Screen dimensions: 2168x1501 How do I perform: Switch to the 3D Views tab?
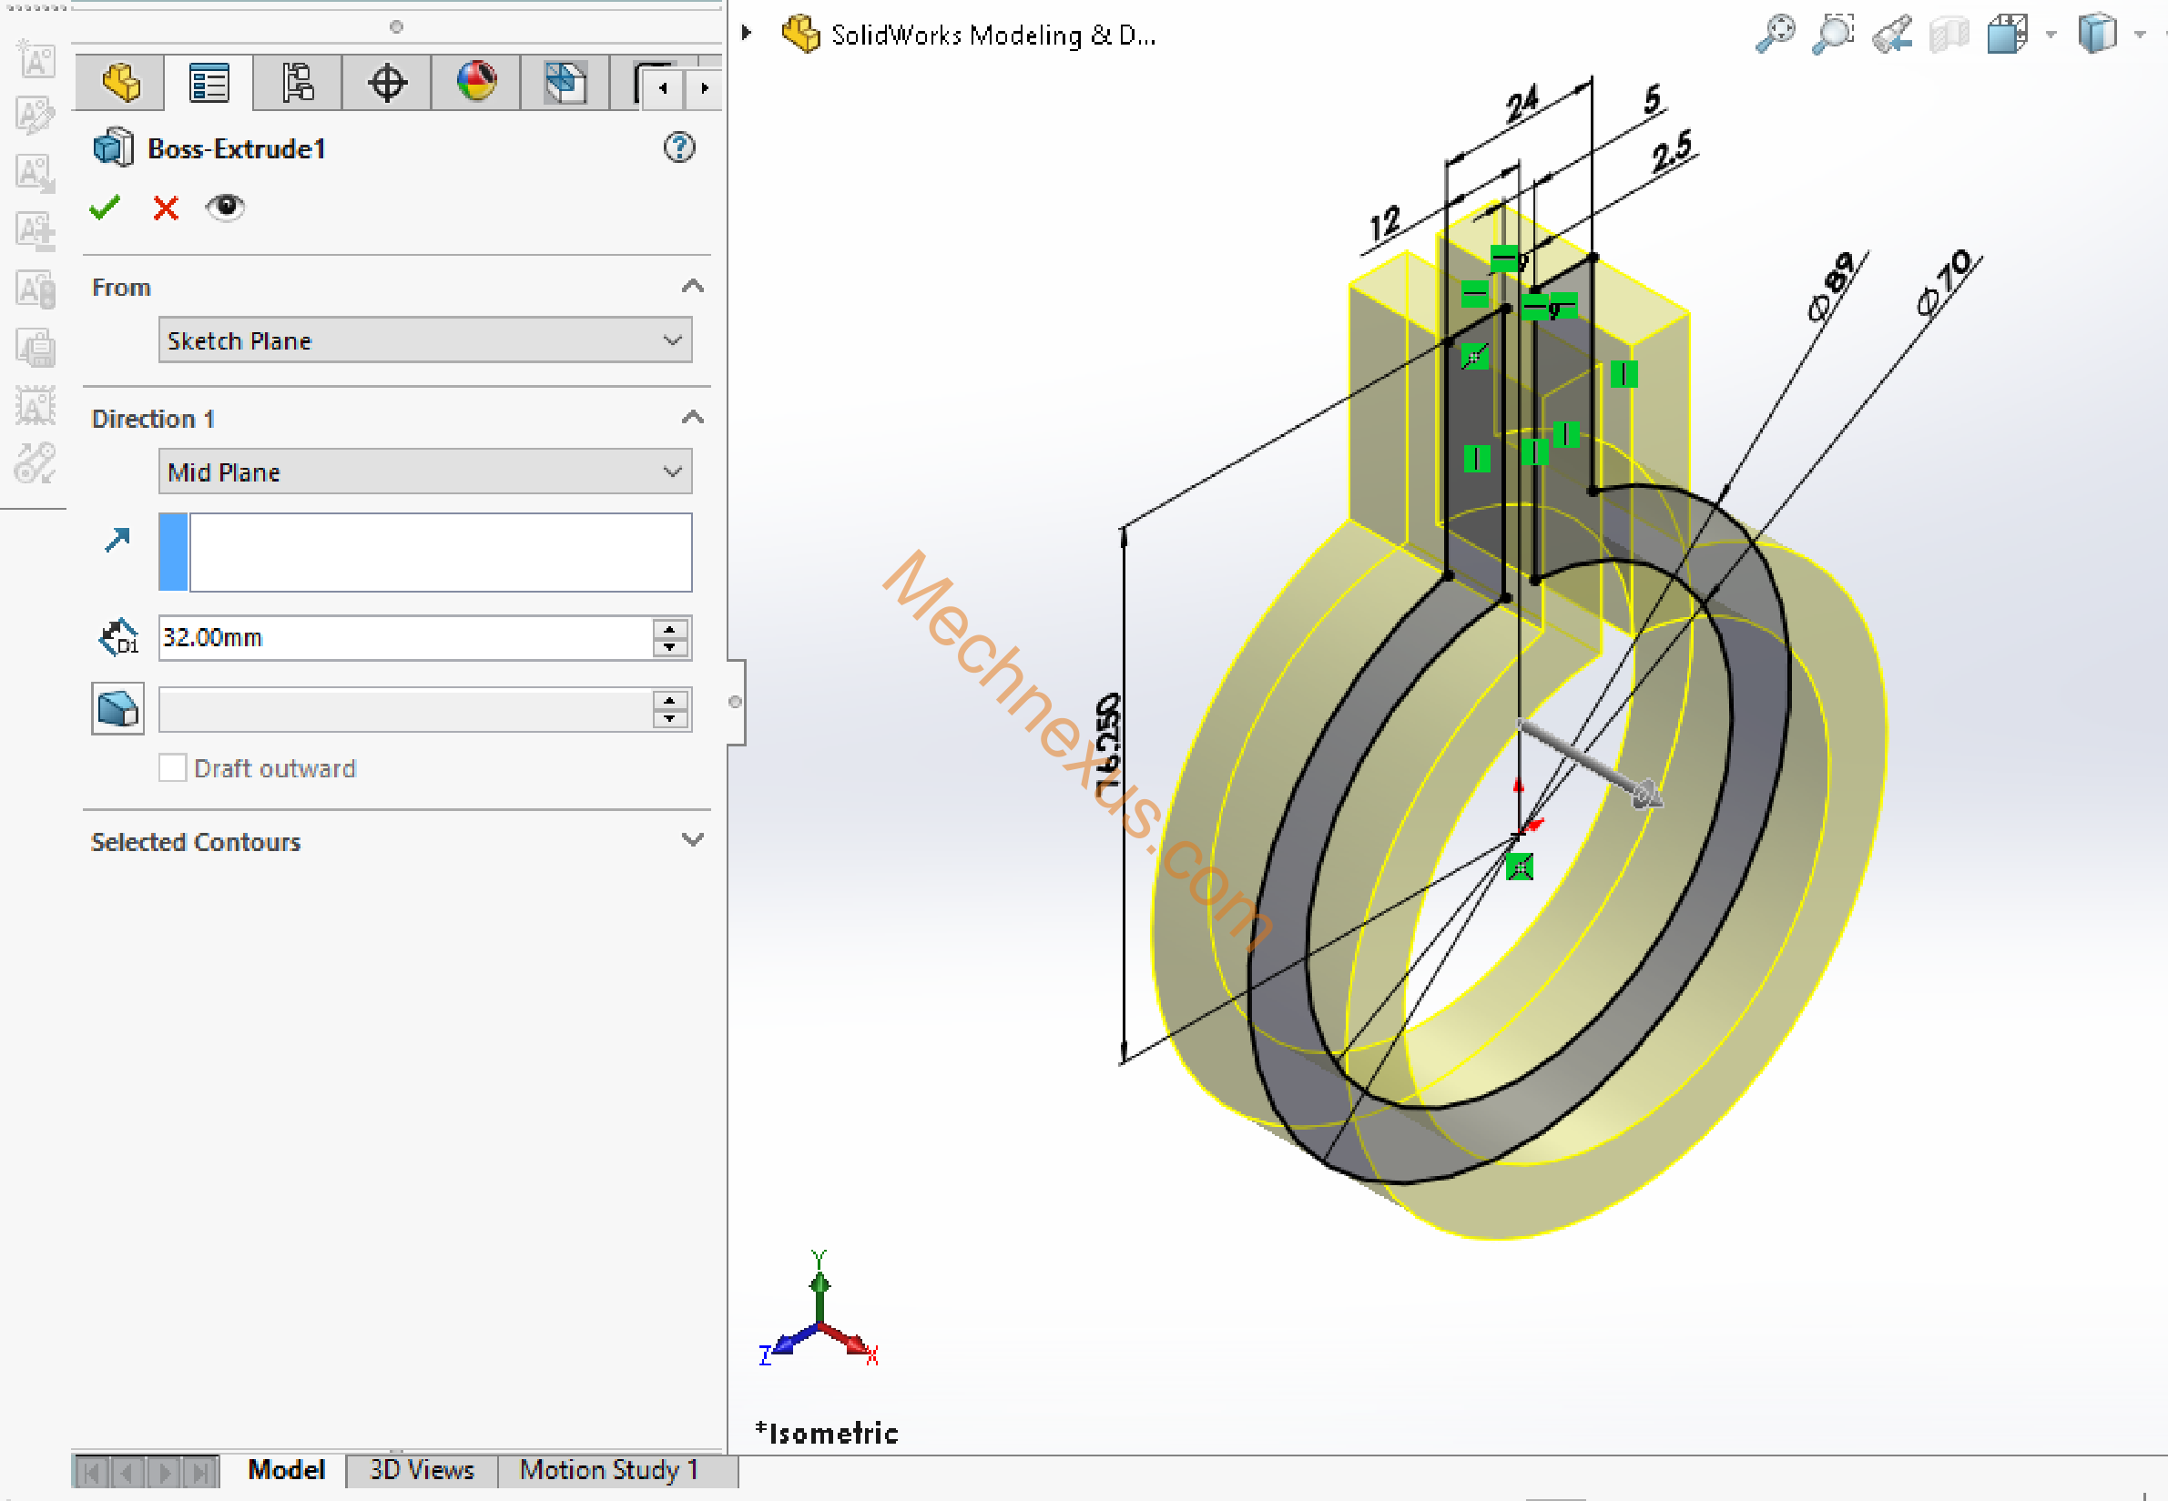422,1469
